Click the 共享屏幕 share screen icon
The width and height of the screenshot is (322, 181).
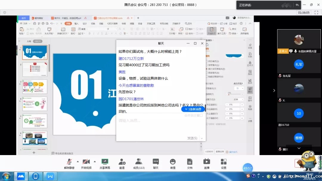coord(105,162)
